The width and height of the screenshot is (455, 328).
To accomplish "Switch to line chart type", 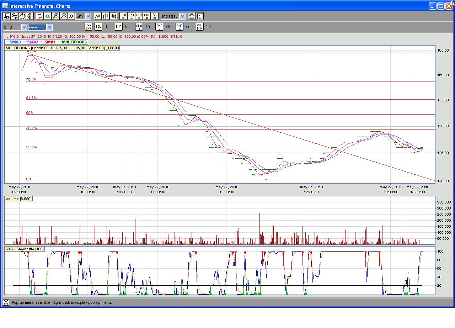I will 98,16.
